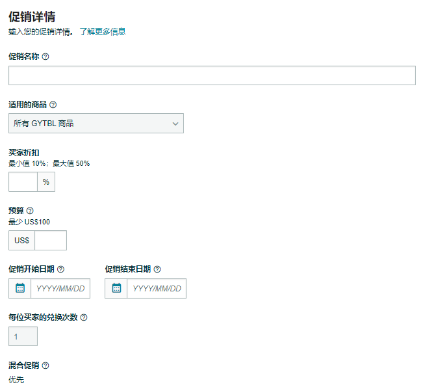
Task: Select the 优先 text under 混合促销
Action: tap(16, 379)
